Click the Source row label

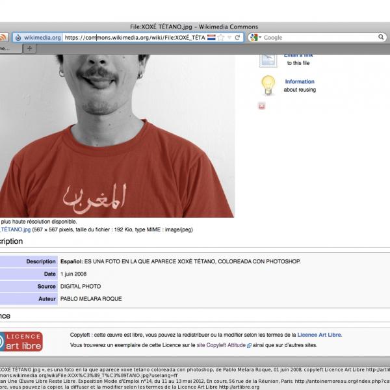pyautogui.click(x=47, y=286)
